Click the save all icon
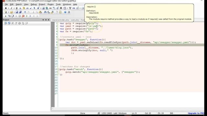The image size is (207, 116). click(20, 12)
